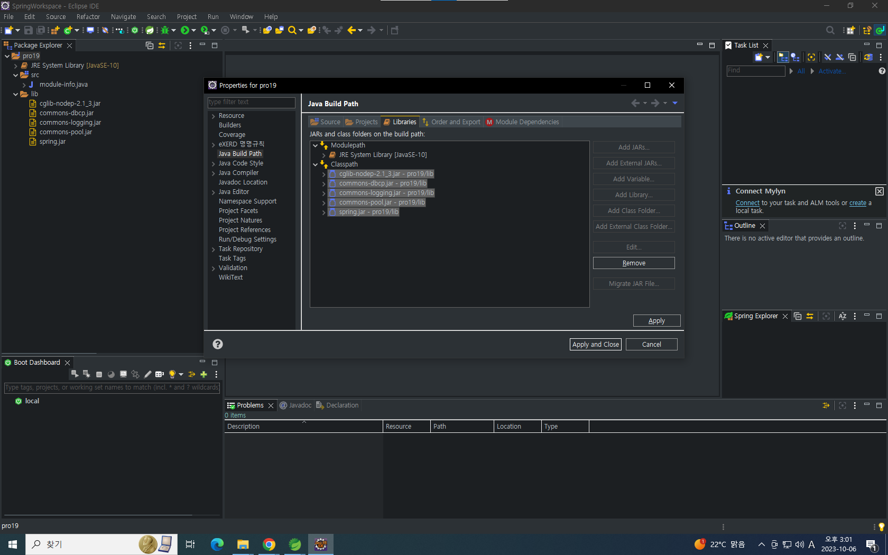Screen dimensions: 888x555
Task: Click Synchronize Changed icon in Task List
Action: 868,57
